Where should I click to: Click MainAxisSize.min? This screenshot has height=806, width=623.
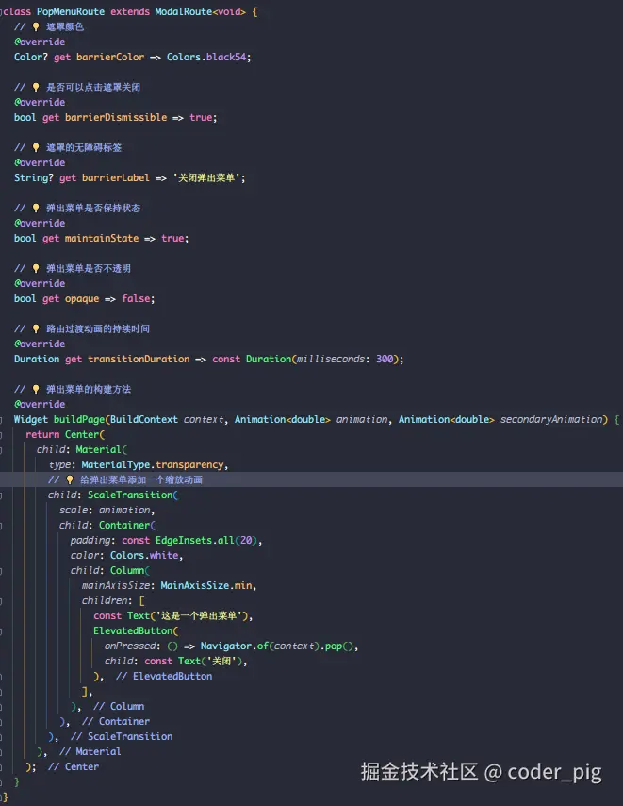coord(206,586)
